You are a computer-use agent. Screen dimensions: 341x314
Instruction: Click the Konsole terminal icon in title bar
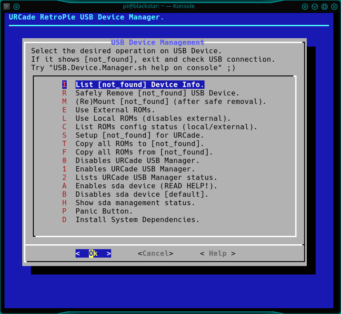click(x=7, y=7)
